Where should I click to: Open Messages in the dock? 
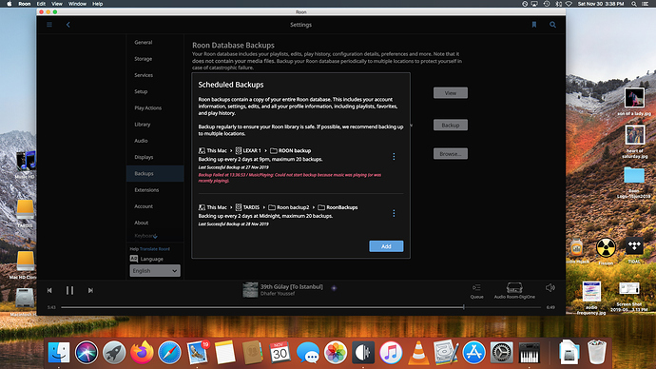pos(308,352)
